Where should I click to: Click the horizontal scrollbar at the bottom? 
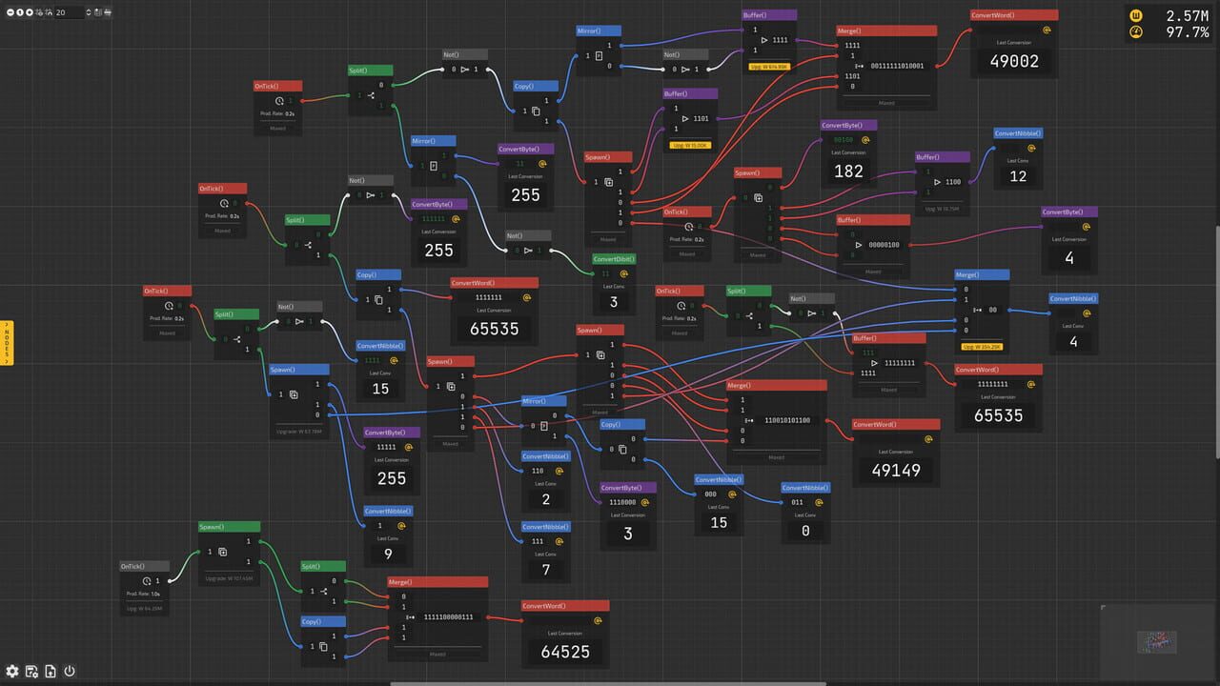608,683
